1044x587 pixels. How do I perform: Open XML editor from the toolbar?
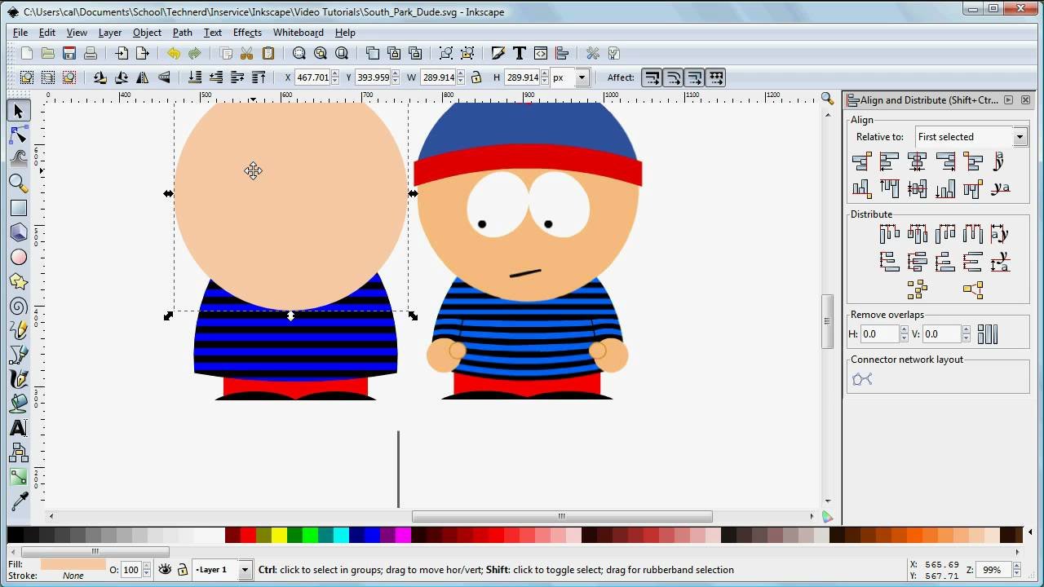coord(540,54)
